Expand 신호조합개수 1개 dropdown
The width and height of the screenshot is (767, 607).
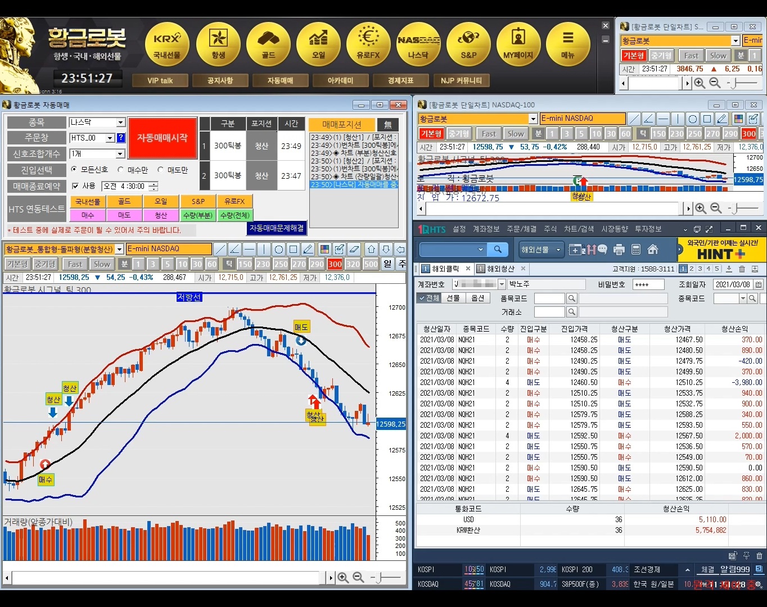pos(120,154)
